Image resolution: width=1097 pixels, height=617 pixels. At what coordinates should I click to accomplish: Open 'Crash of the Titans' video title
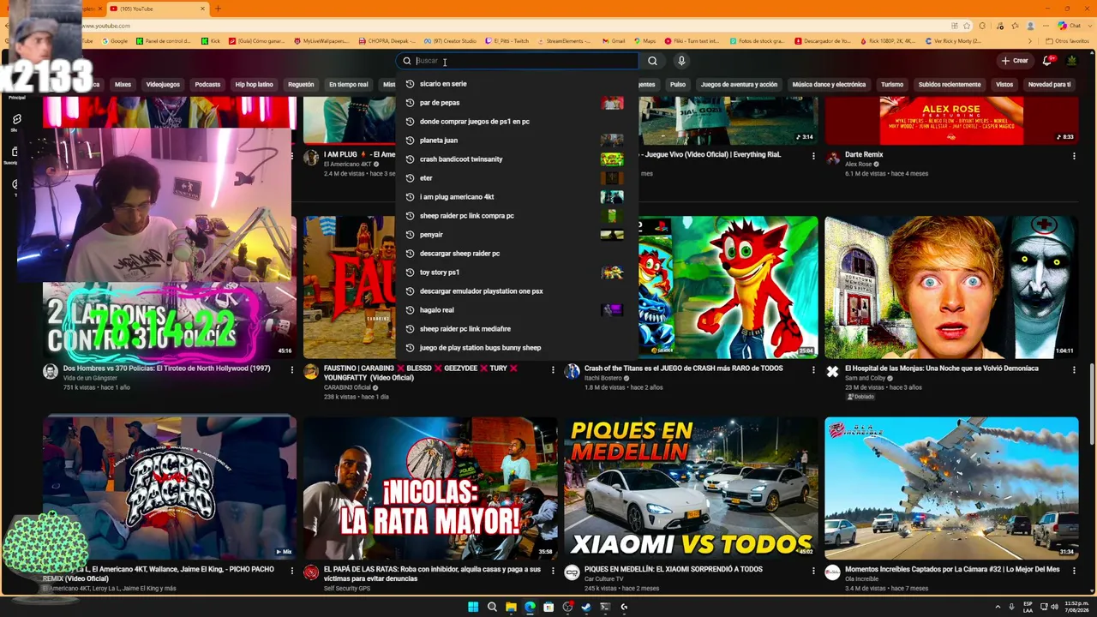[x=684, y=368]
